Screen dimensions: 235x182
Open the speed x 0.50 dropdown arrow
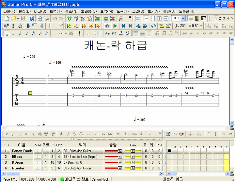[201, 26]
